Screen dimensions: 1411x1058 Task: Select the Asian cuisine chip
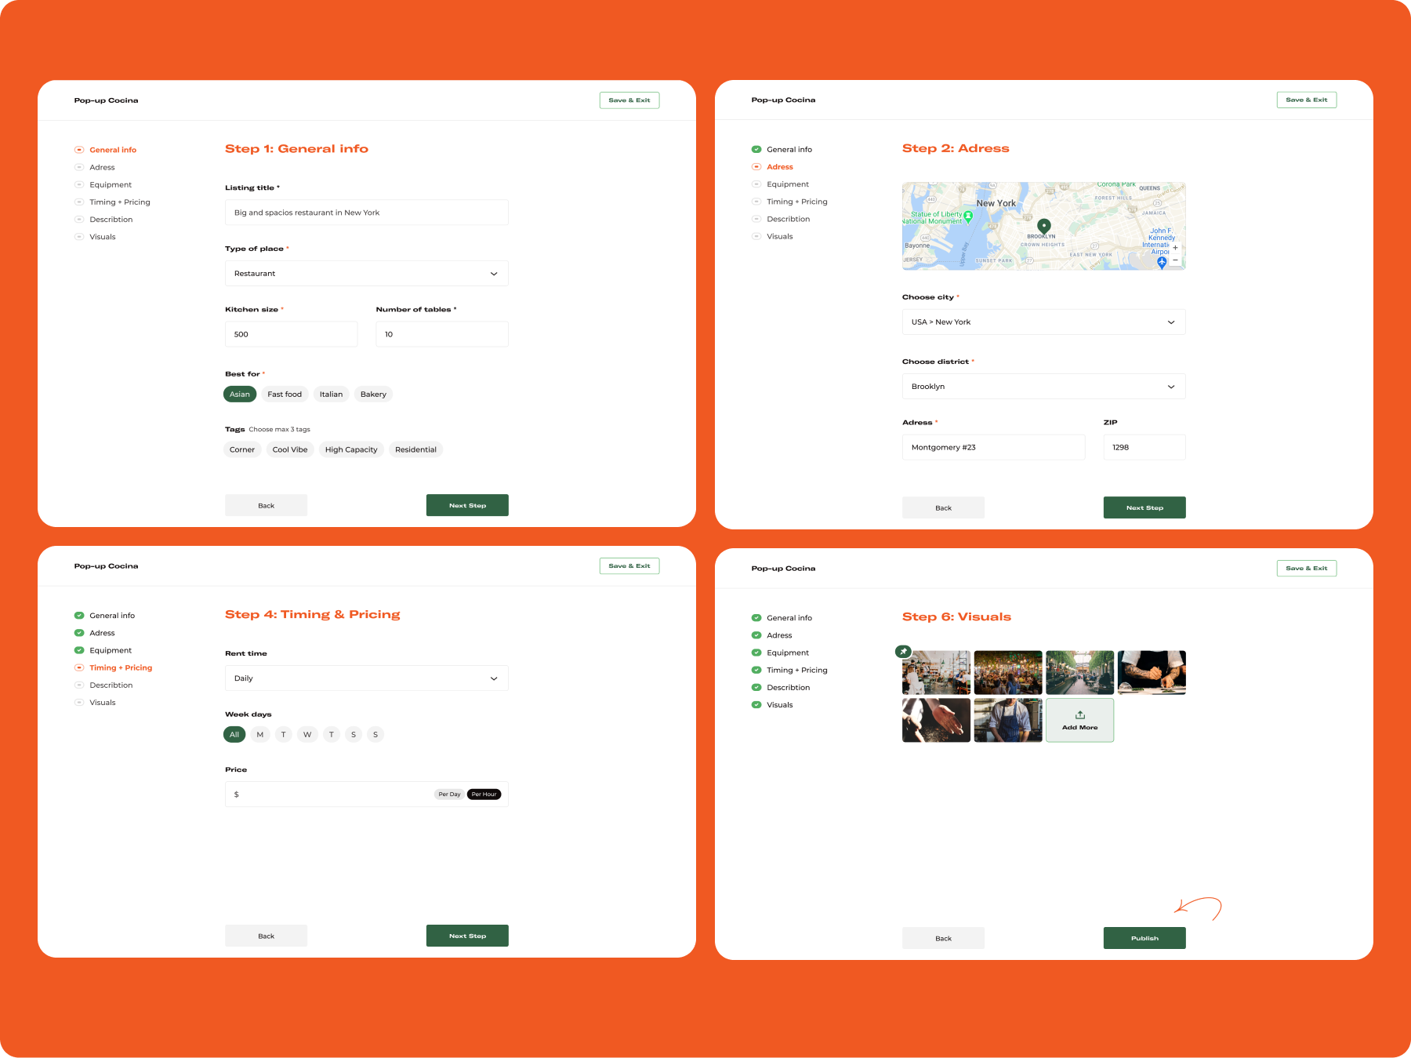pyautogui.click(x=240, y=394)
